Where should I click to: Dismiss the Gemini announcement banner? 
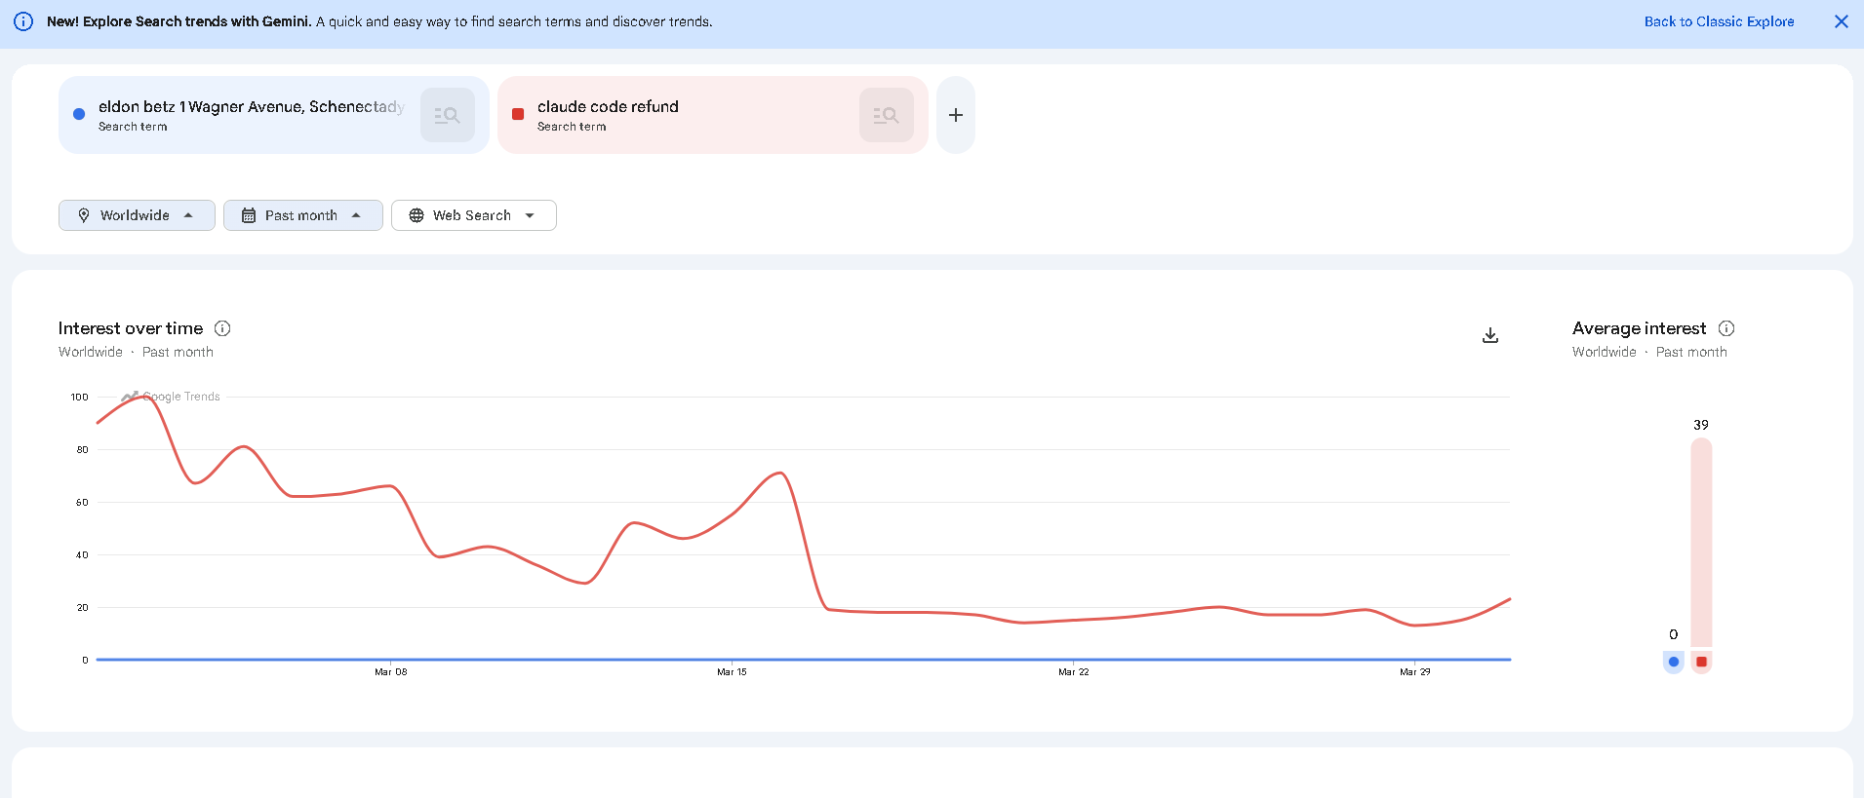point(1841,21)
